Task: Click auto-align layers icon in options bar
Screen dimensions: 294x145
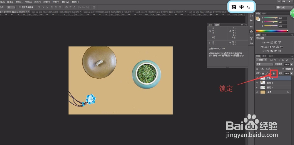Action: tap(94, 7)
